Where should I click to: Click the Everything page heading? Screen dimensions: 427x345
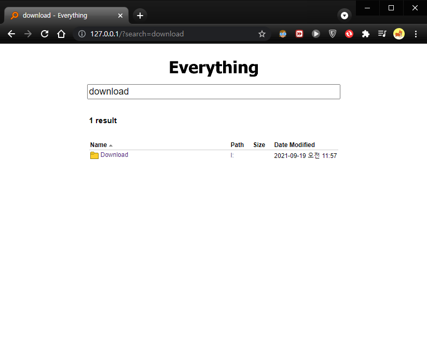(x=214, y=68)
